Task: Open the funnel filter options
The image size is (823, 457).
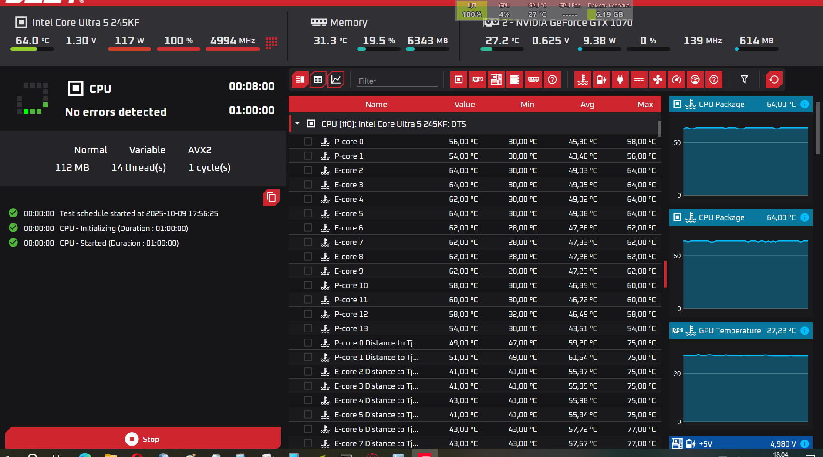Action: pyautogui.click(x=744, y=80)
